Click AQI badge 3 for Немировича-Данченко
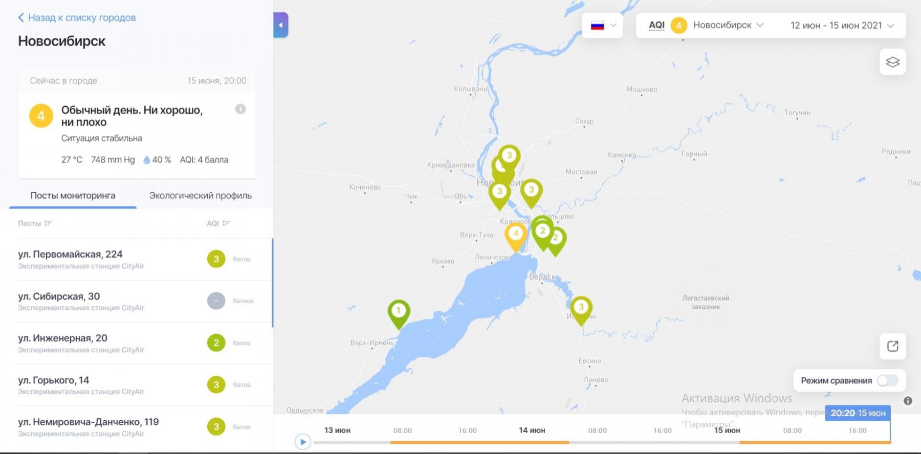The image size is (921, 454). (216, 426)
